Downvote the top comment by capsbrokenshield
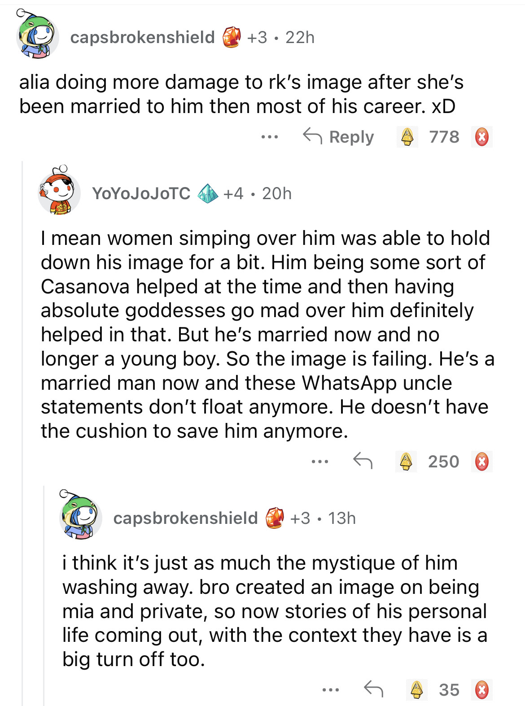 point(482,137)
